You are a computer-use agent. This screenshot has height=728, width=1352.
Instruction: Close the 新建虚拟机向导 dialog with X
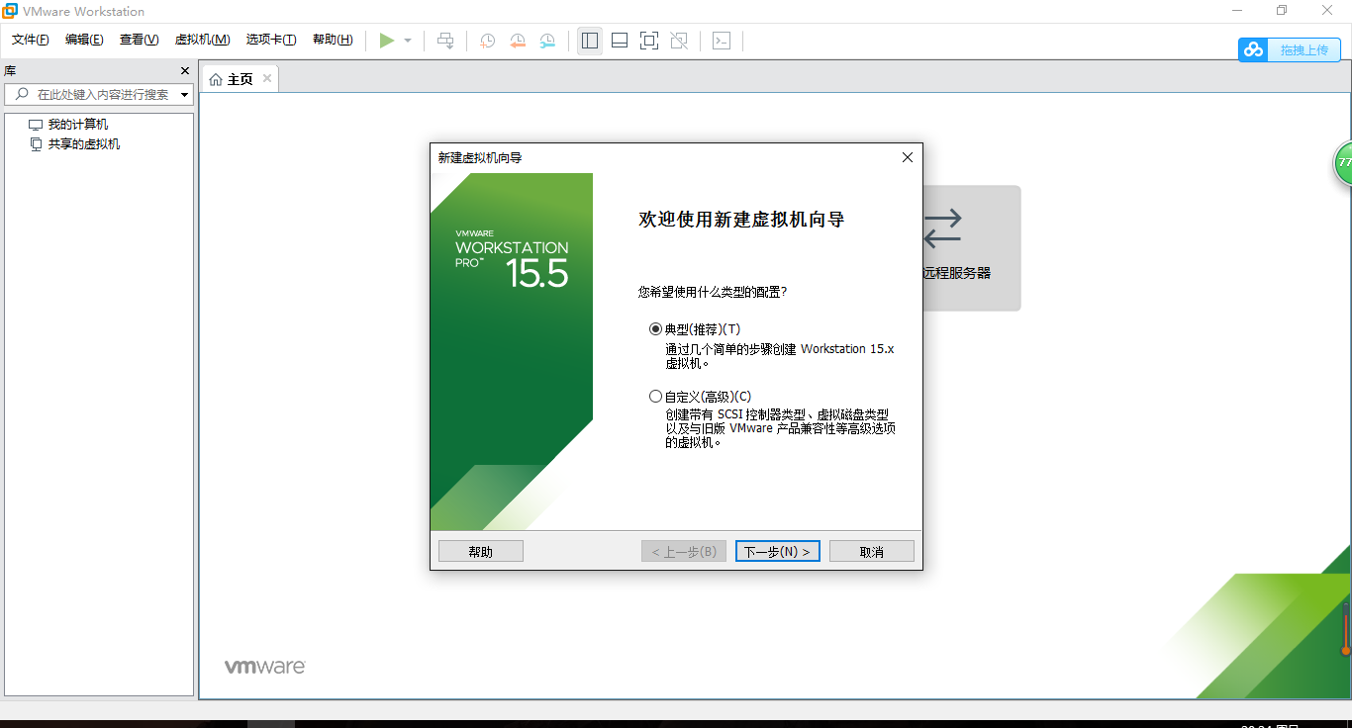pos(907,157)
